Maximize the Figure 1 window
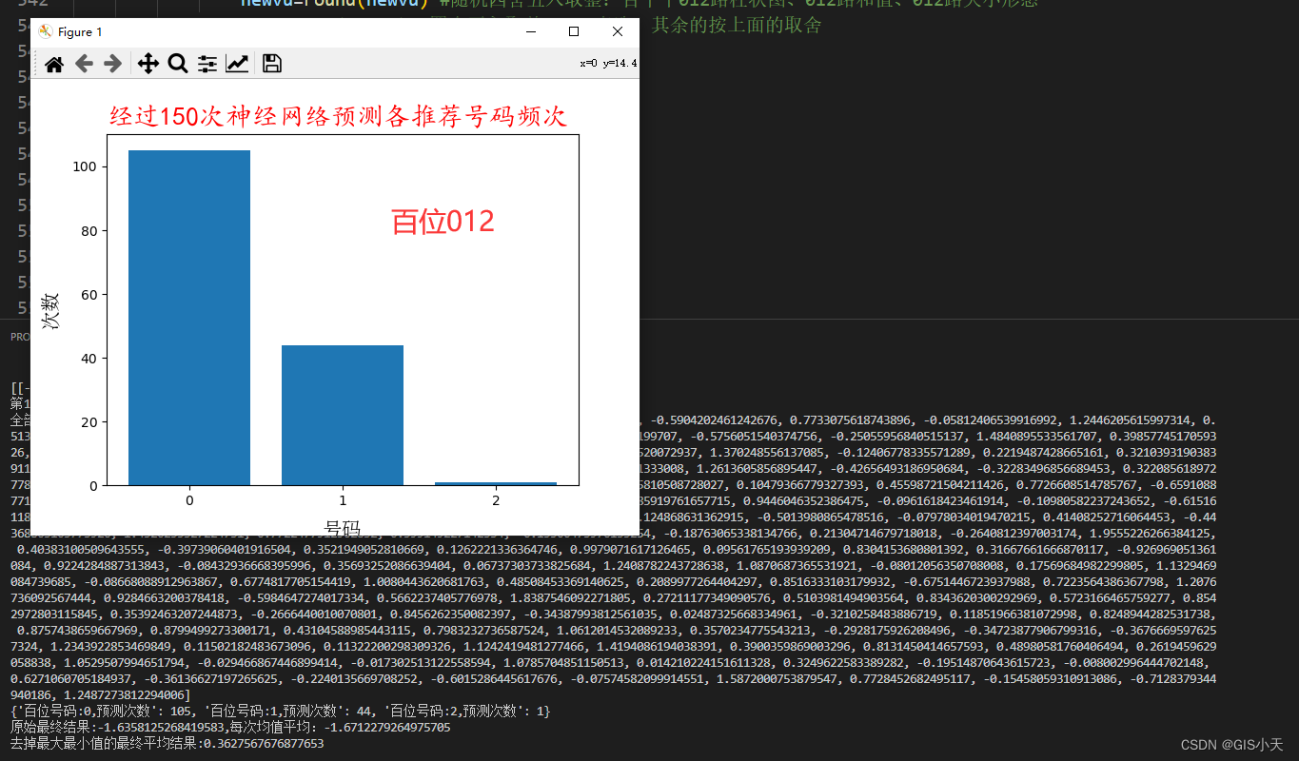This screenshot has height=761, width=1299. [x=574, y=31]
